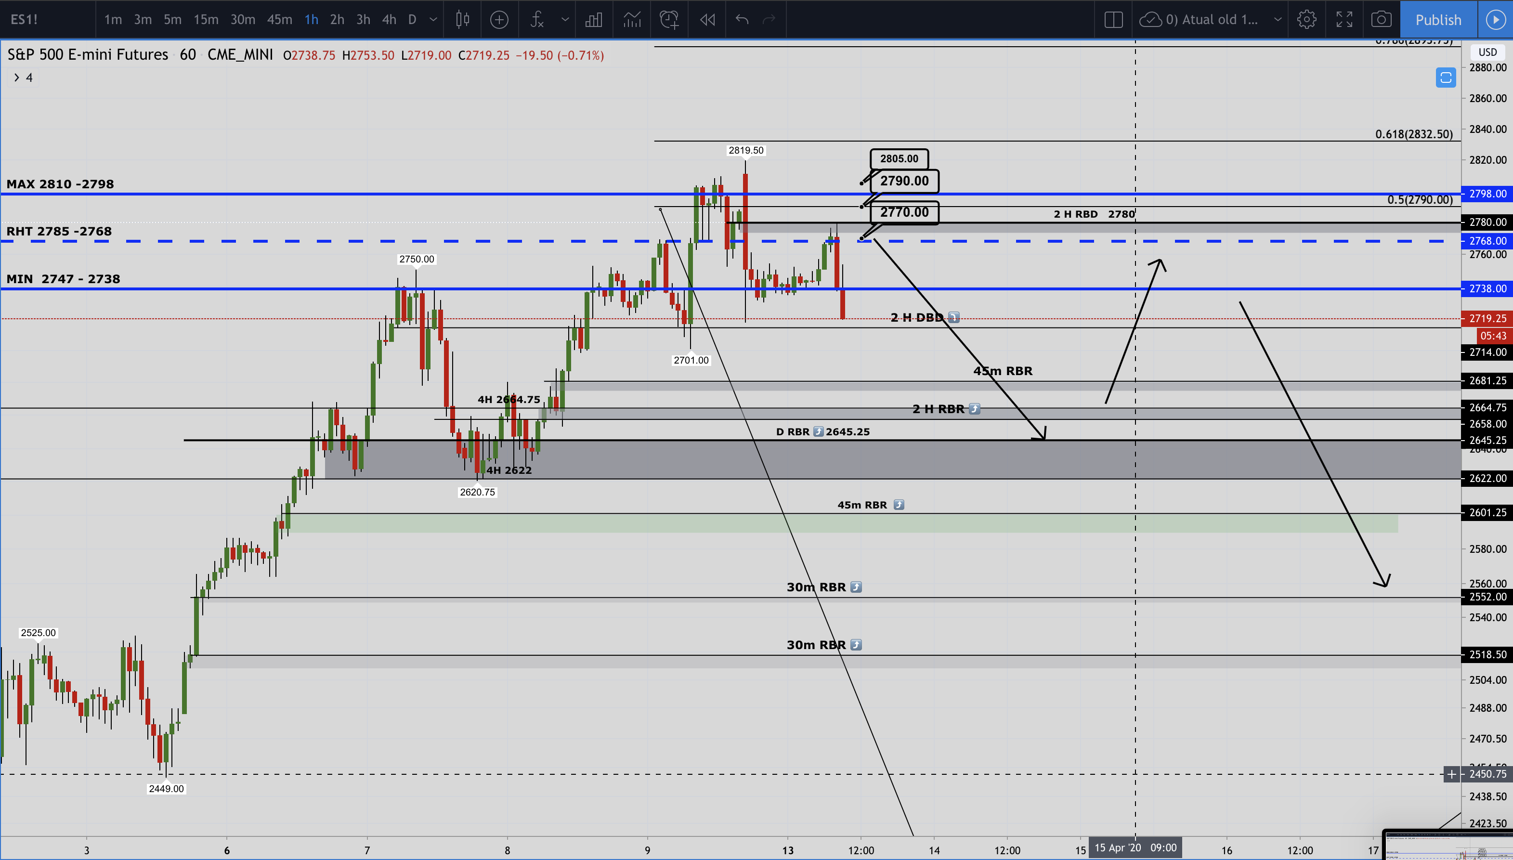Click the create alert clock icon
This screenshot has width=1513, height=860.
[x=669, y=19]
